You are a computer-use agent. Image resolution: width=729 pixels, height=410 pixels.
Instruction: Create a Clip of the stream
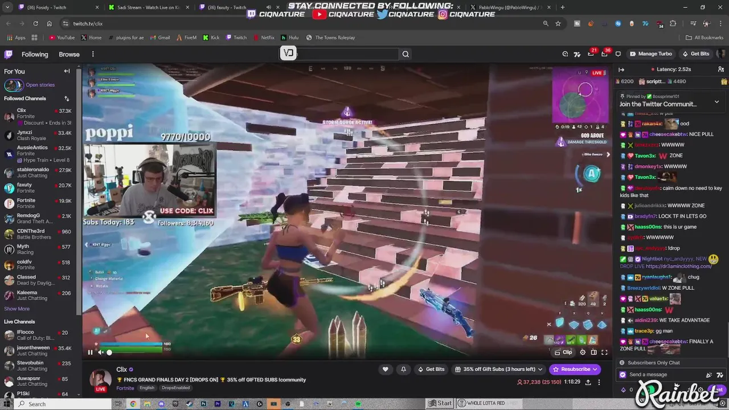[x=563, y=352]
